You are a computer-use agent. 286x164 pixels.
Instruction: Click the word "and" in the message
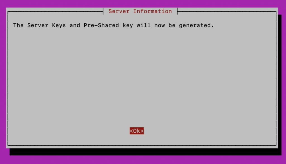(75, 25)
